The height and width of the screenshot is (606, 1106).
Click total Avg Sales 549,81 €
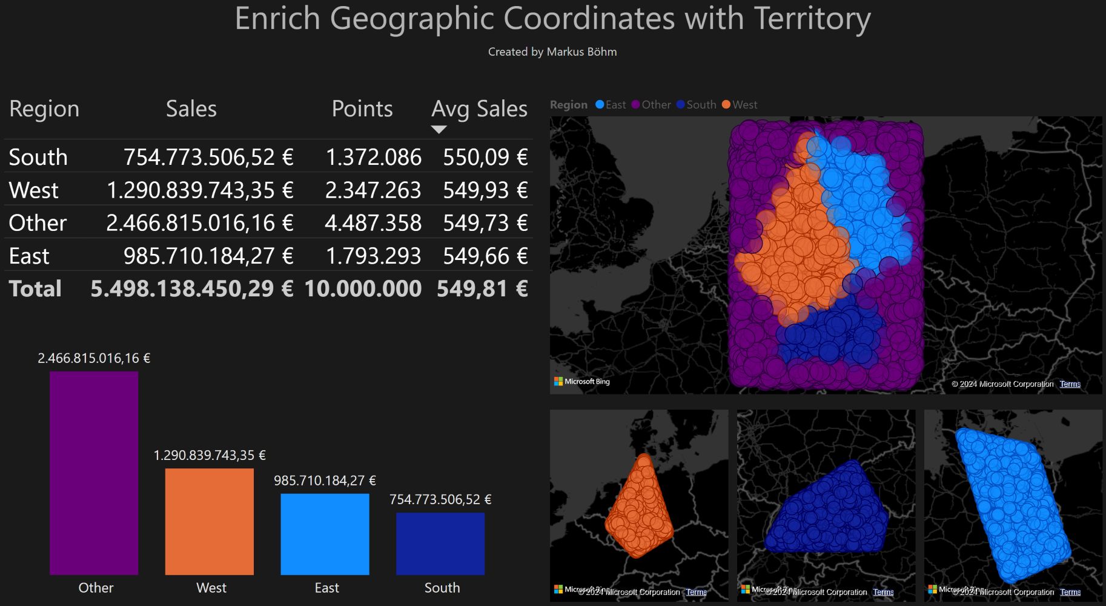point(483,288)
